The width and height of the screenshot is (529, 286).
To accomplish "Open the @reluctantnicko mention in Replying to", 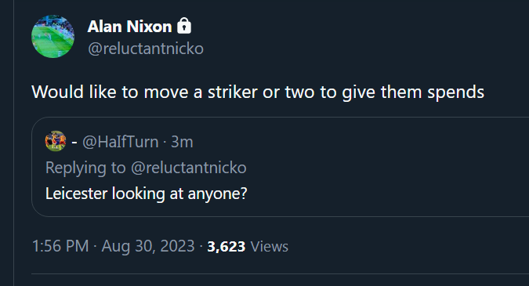I will (x=189, y=168).
